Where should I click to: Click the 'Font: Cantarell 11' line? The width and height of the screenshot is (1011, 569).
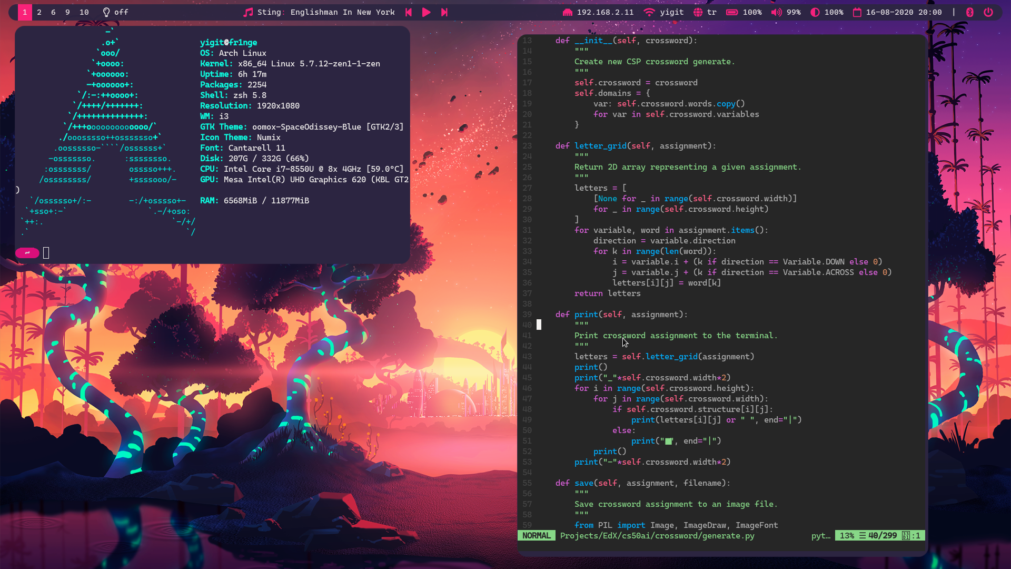click(x=243, y=148)
